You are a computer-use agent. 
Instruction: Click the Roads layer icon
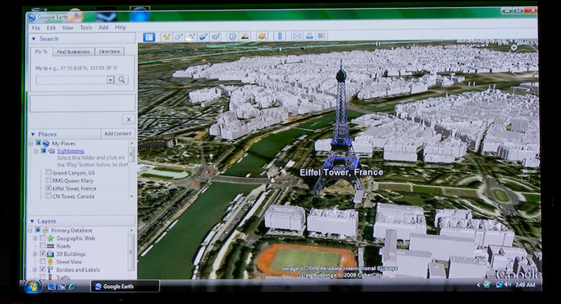click(50, 246)
